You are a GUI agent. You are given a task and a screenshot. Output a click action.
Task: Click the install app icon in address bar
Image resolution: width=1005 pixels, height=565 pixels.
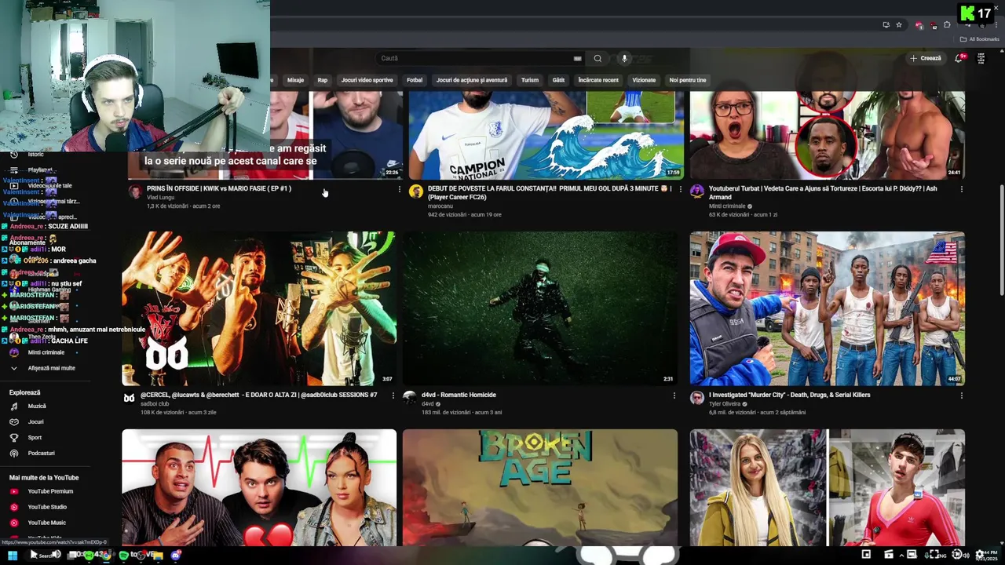(x=886, y=24)
